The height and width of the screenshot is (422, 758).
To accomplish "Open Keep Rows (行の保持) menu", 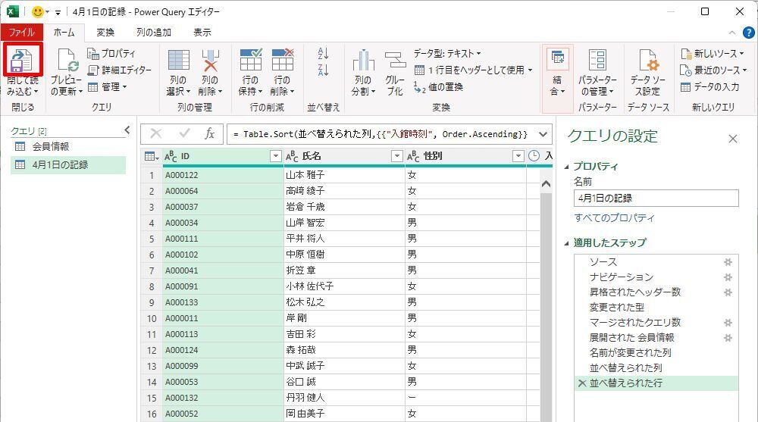I will 250,71.
